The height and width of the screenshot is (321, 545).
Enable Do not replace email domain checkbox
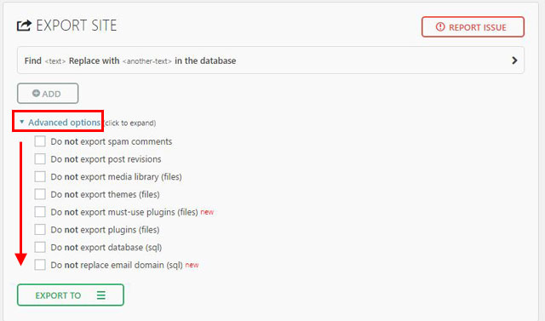click(x=40, y=265)
